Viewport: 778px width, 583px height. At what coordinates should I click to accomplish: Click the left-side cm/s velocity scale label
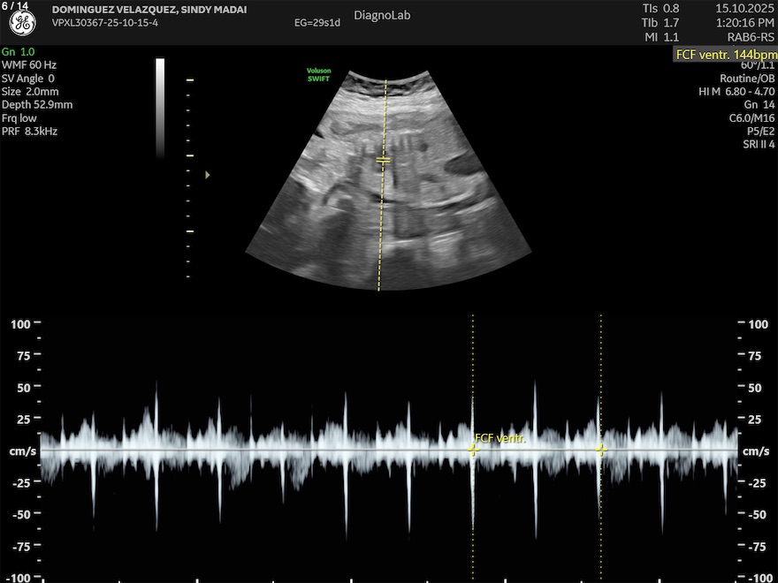(x=21, y=452)
